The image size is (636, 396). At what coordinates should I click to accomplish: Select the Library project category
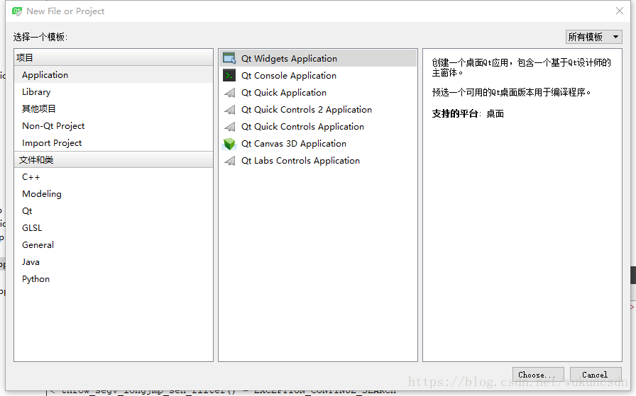(114, 92)
